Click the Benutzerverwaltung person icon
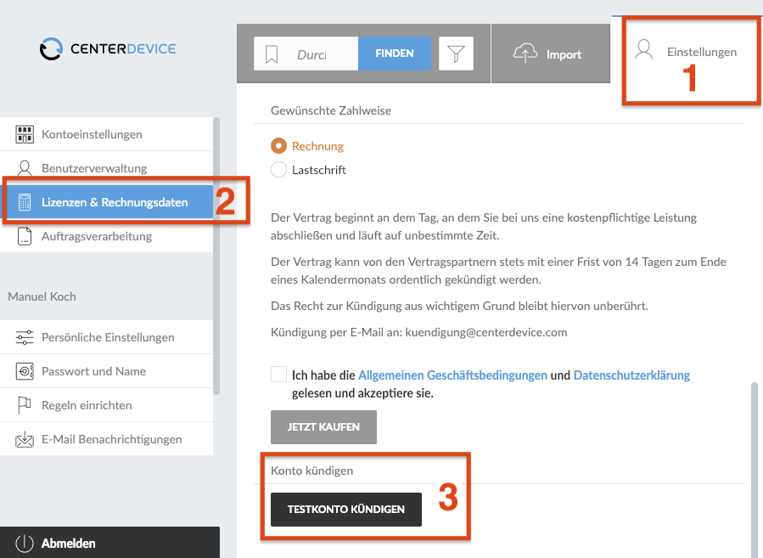 click(x=25, y=168)
